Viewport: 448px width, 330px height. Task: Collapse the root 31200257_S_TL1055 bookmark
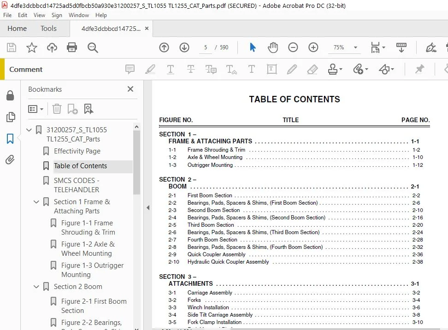pos(29,130)
